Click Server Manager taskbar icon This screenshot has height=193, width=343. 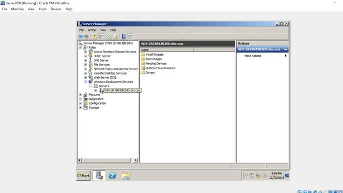99,175
